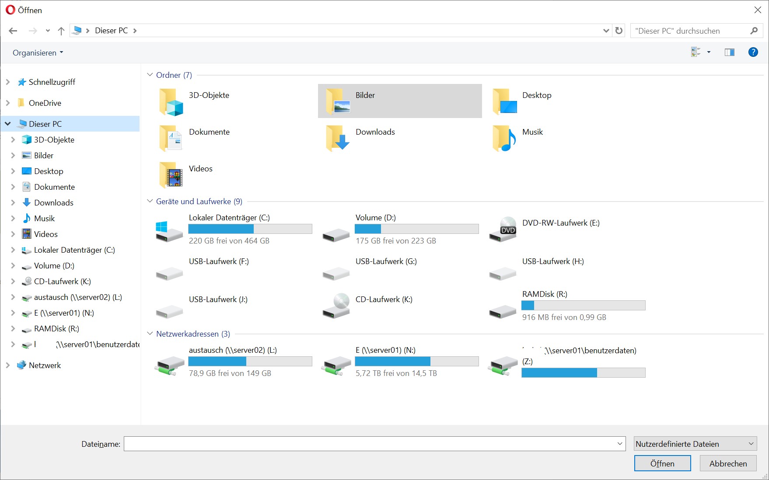769x480 pixels.
Task: Collapse Dieser PC tree node
Action: [x=8, y=124]
